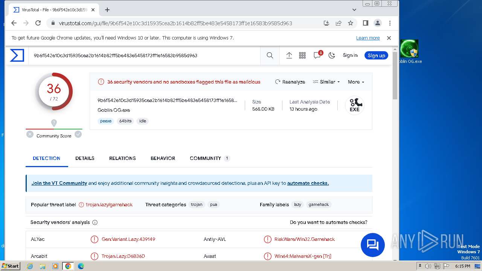
Task: Open Chrome three-dot menu
Action: 390,23
